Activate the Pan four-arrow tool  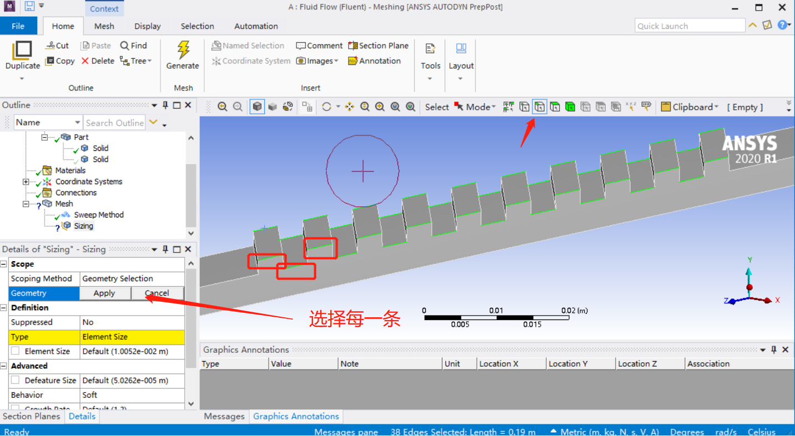click(x=349, y=107)
